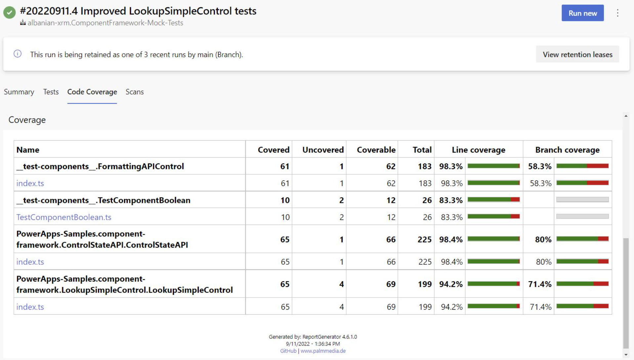Click scrollbar down arrow in coverage report

[x=626, y=355]
